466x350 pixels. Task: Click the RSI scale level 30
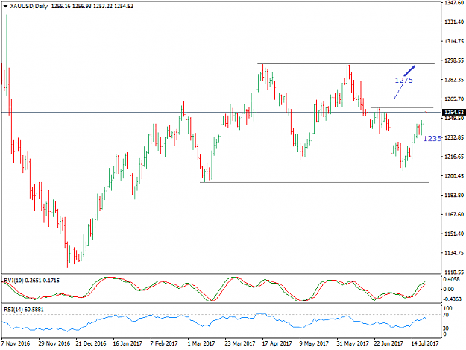[446, 328]
